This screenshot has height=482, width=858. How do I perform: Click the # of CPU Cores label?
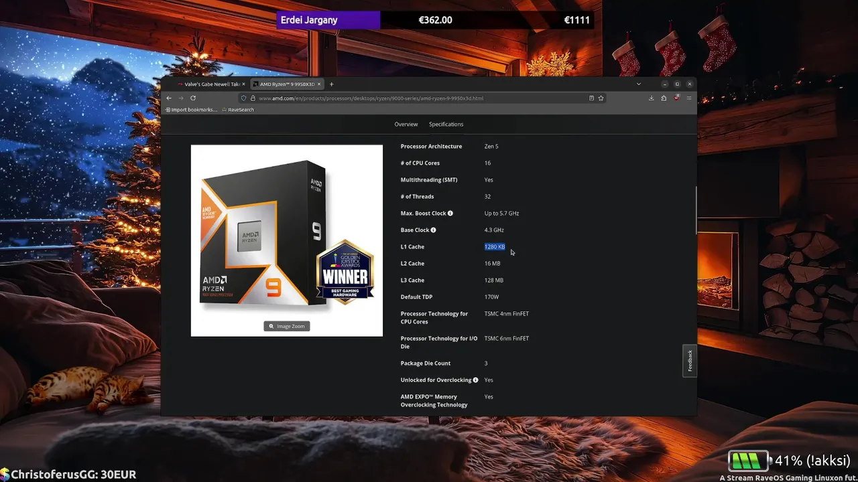pos(420,163)
